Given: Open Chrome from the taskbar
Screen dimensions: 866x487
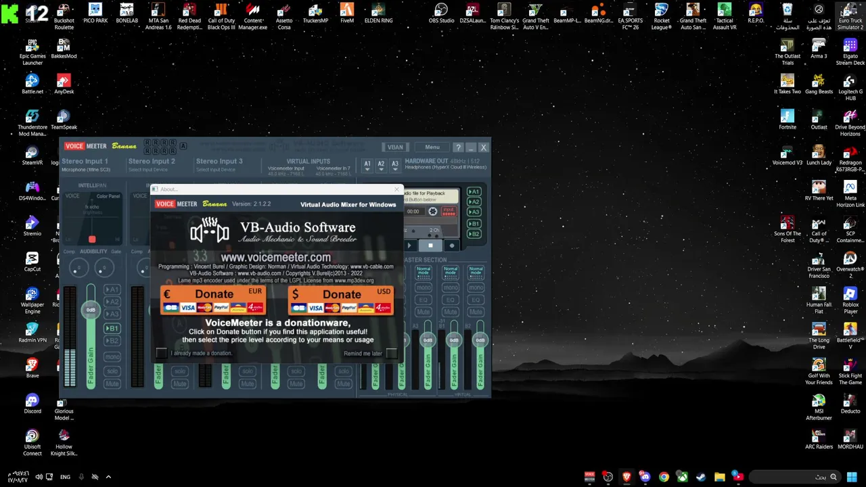Looking at the screenshot, I should 664,477.
